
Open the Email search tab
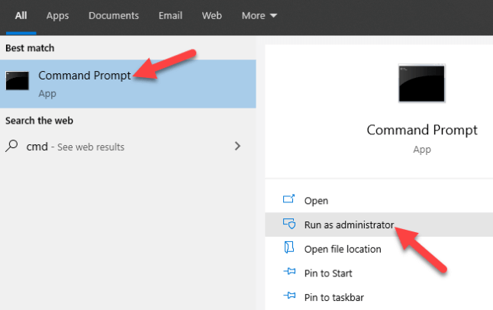170,15
